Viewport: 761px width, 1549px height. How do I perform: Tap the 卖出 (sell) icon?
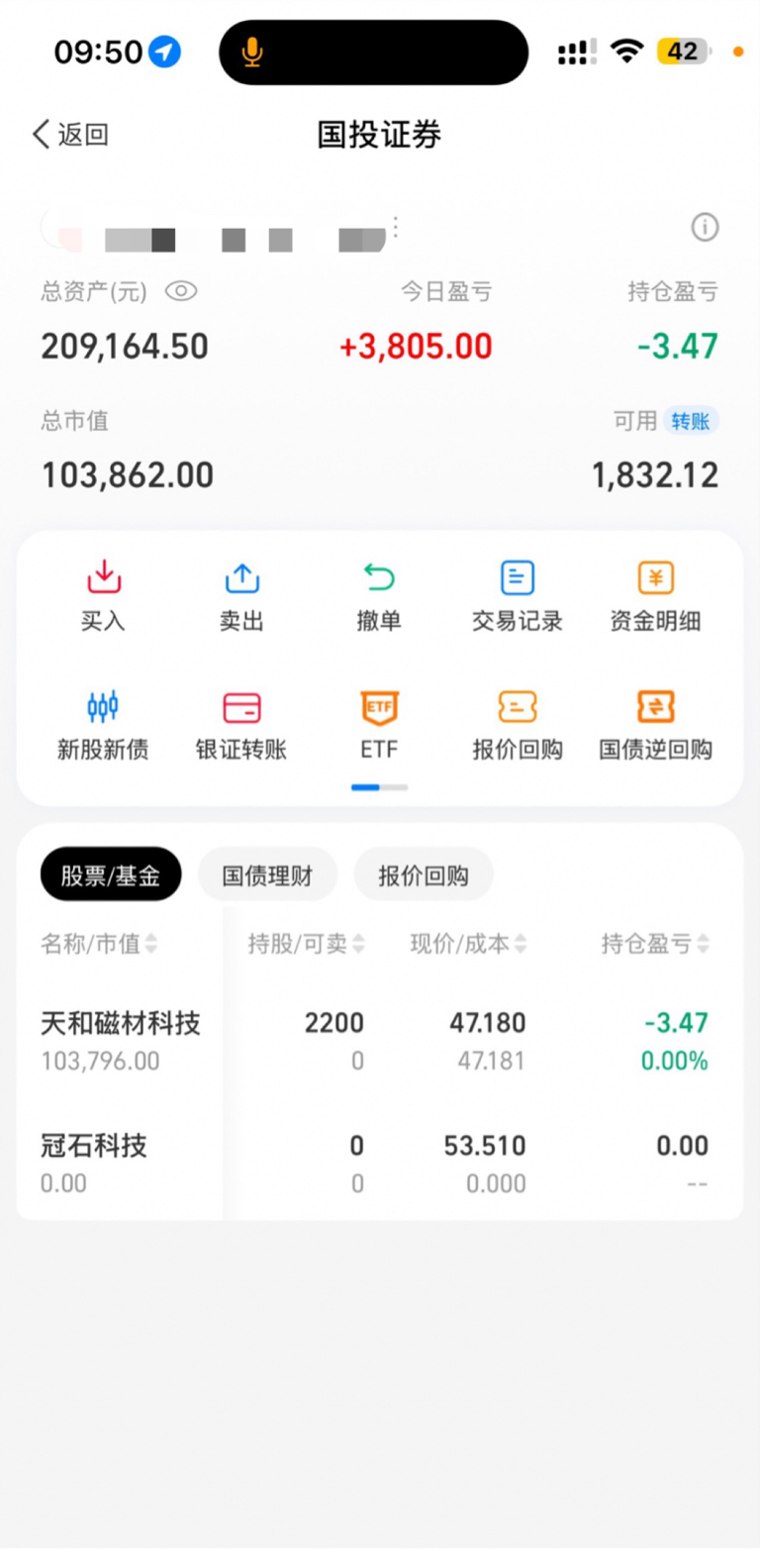point(241,576)
